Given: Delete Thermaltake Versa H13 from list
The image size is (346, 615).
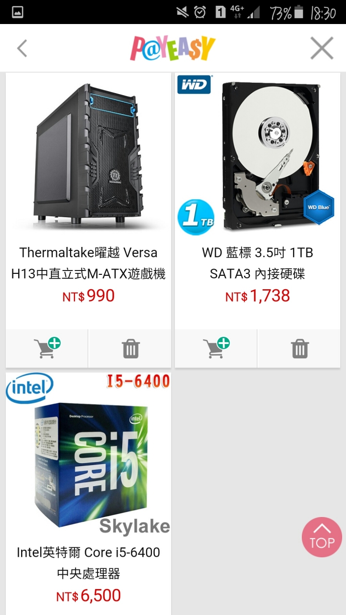Looking at the screenshot, I should click(x=130, y=348).
